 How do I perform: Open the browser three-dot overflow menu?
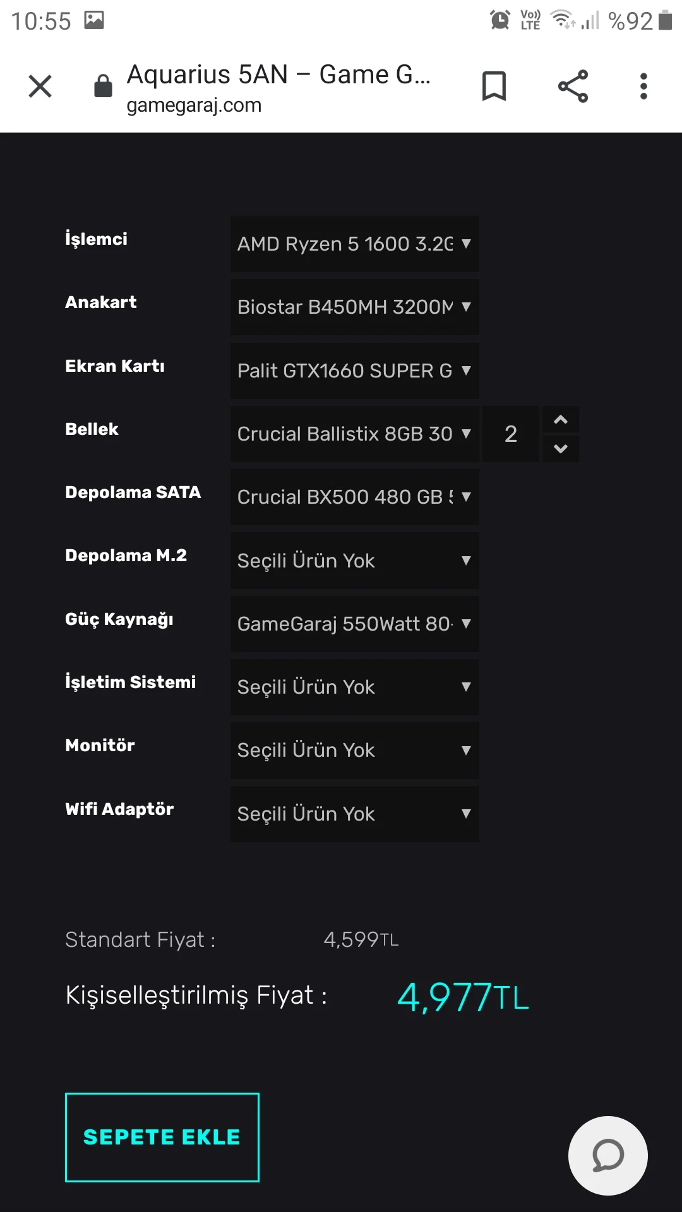click(643, 86)
